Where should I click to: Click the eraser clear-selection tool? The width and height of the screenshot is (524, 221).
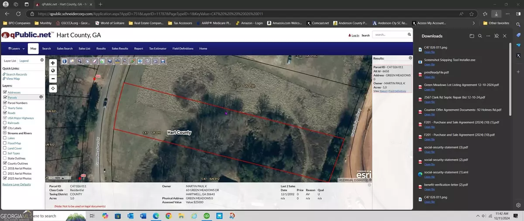95,62
